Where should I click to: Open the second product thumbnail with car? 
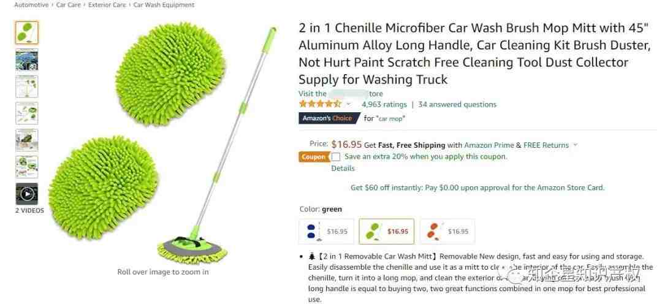click(x=26, y=59)
